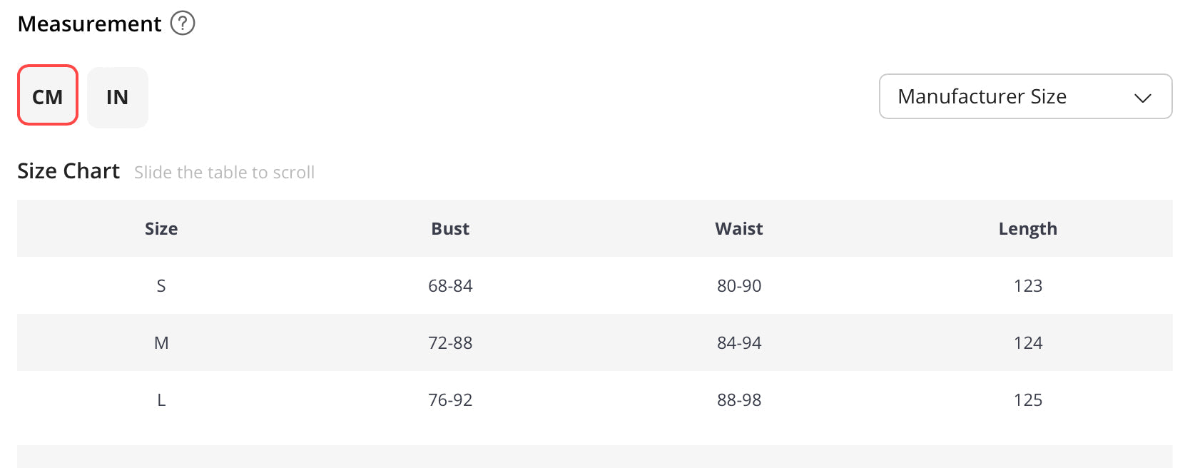Select the L size row
Viewport: 1190px width, 468px height.
595,400
